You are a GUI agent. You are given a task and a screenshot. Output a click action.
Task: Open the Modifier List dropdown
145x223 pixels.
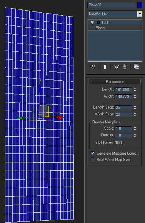[x=140, y=14]
